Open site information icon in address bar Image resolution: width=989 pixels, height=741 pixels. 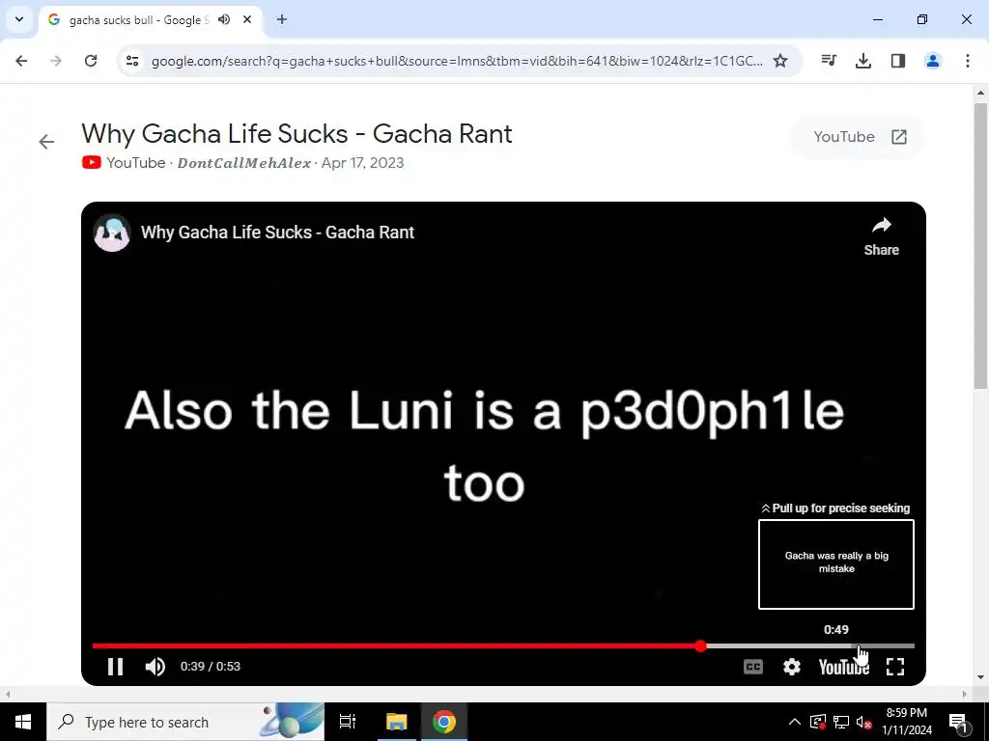point(131,61)
